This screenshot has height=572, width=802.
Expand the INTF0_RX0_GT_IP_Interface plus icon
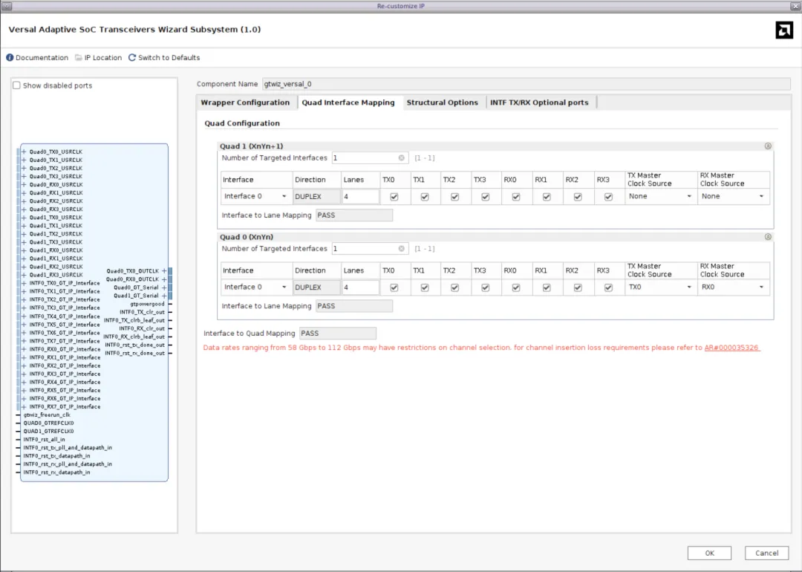coord(24,349)
